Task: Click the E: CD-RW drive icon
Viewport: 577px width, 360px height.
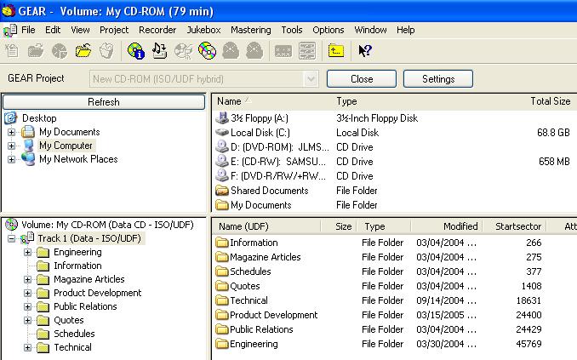Action: point(222,161)
